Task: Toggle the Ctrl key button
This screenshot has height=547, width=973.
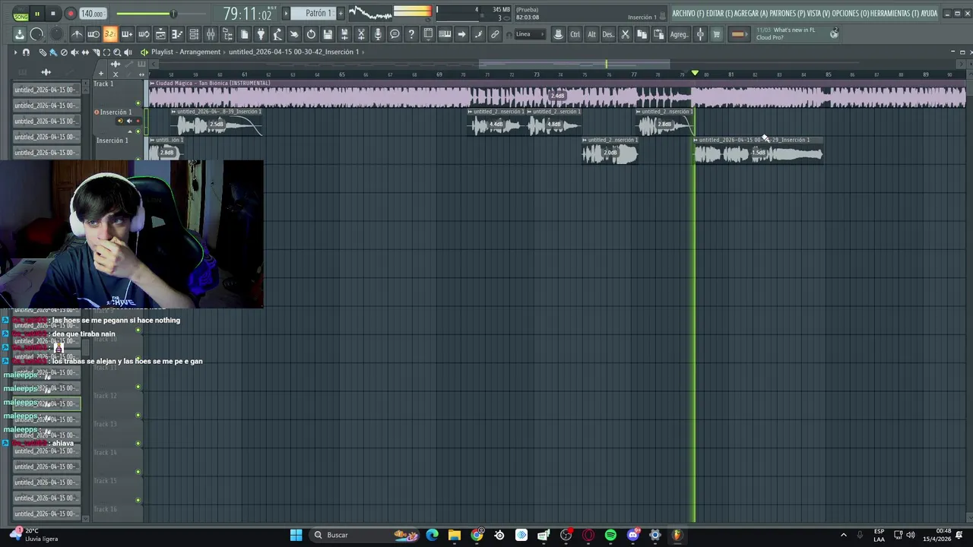Action: pyautogui.click(x=575, y=34)
